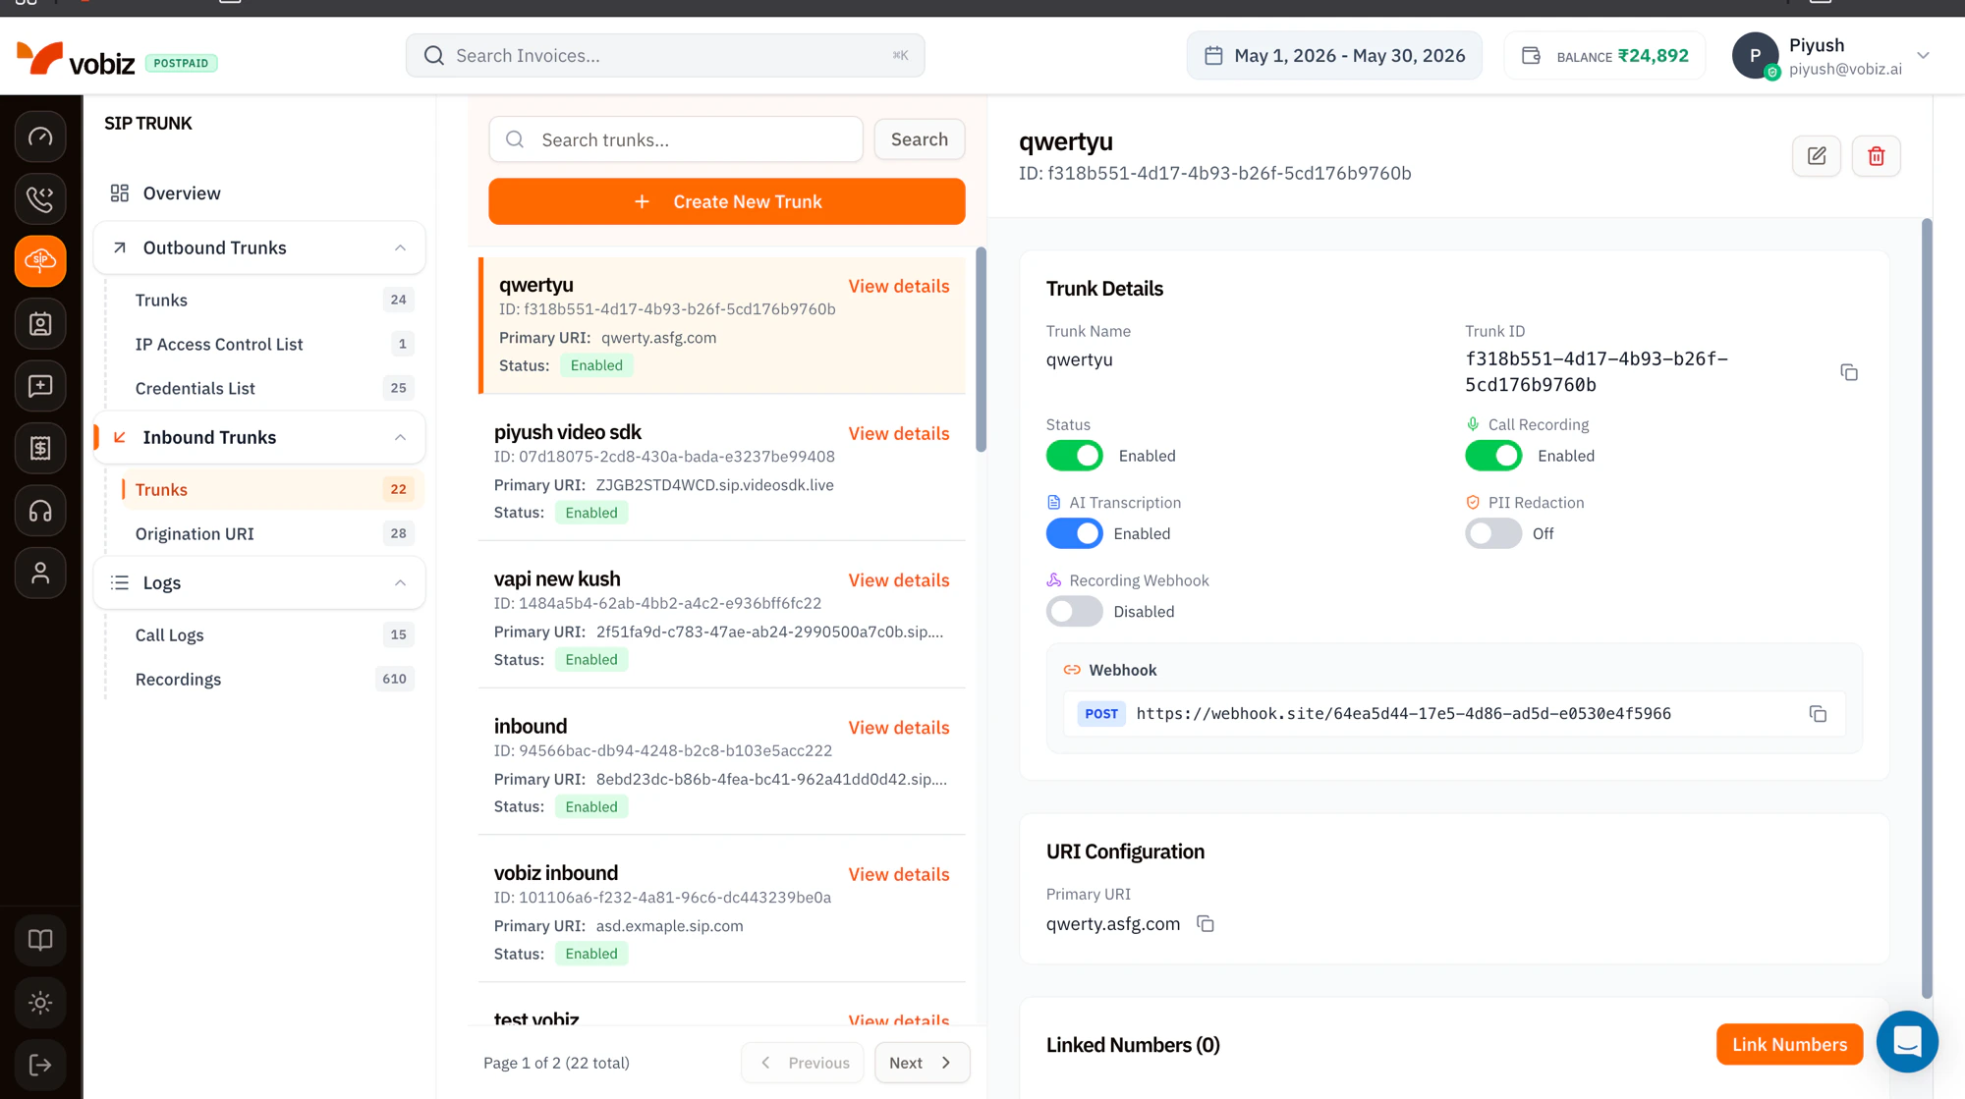The image size is (1965, 1099).
Task: Open the billing invoice icon in sidebar
Action: (x=40, y=448)
